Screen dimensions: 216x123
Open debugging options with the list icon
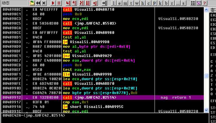(x=193, y=3)
